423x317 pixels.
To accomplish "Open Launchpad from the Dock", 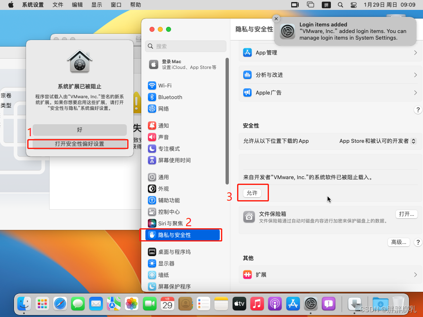I will [42, 304].
